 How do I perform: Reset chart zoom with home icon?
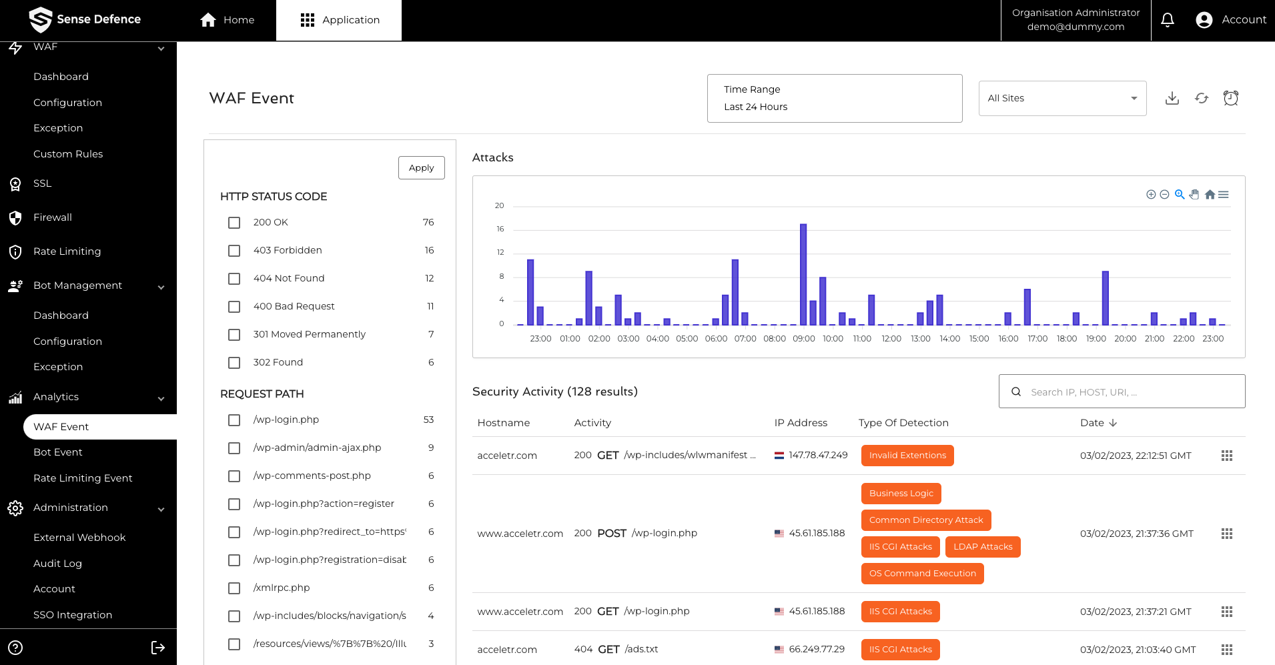coord(1210,195)
